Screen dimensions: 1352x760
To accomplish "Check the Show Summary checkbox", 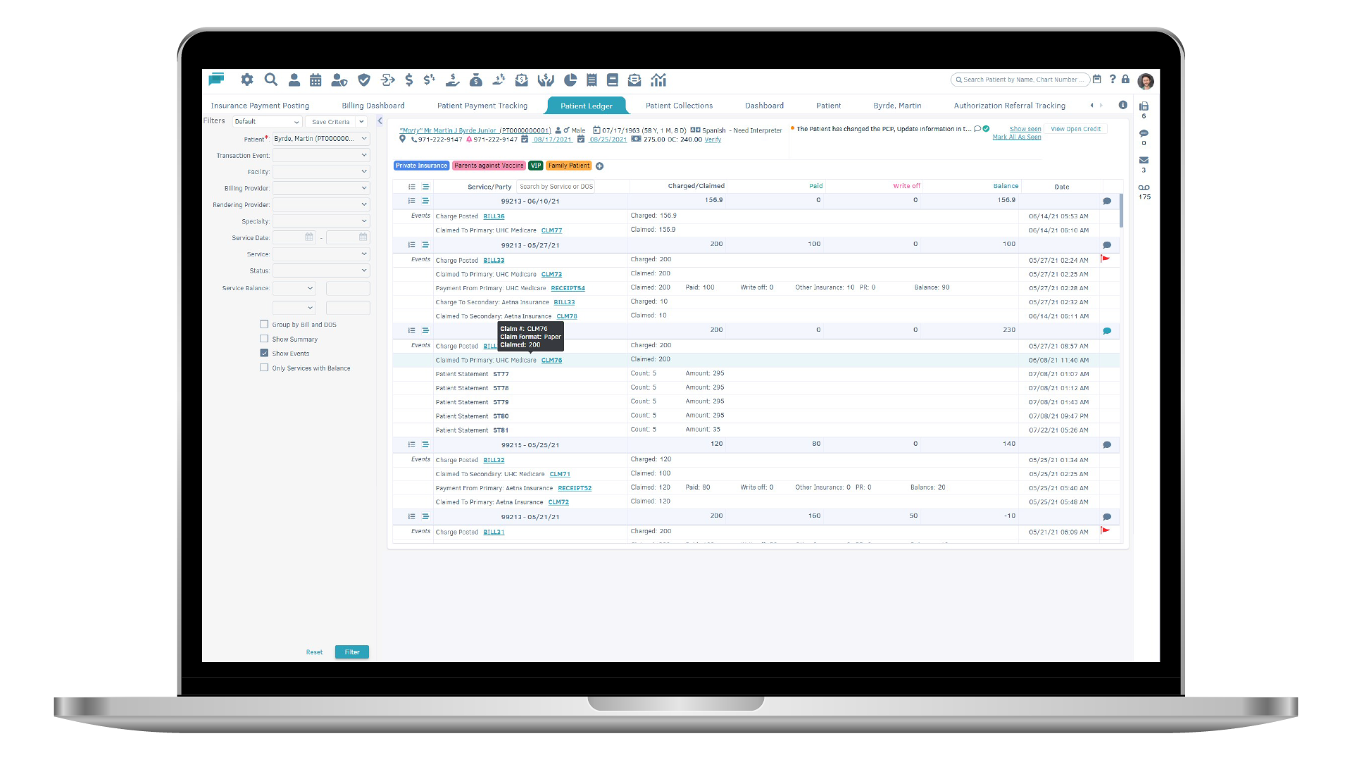I will pos(265,339).
